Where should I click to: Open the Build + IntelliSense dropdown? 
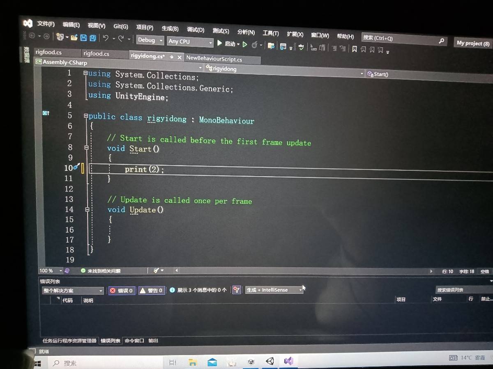pos(274,290)
